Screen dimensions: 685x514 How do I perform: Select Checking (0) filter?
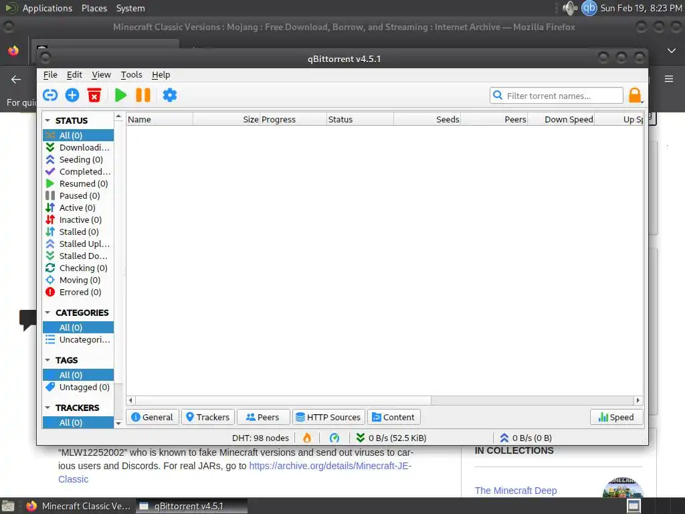pos(78,268)
